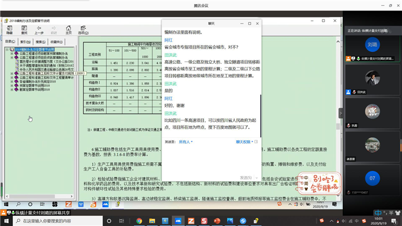Image resolution: width=402 pixels, height=226 pixels.
Task: Expand the 预算定额章节说明2018 node
Action: 12,85
